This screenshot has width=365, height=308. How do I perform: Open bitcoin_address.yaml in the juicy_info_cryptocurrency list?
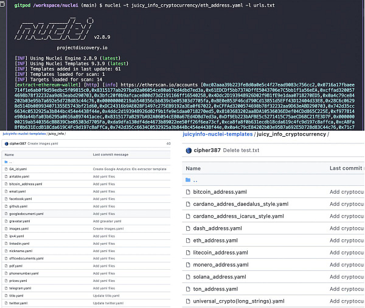pos(220,192)
